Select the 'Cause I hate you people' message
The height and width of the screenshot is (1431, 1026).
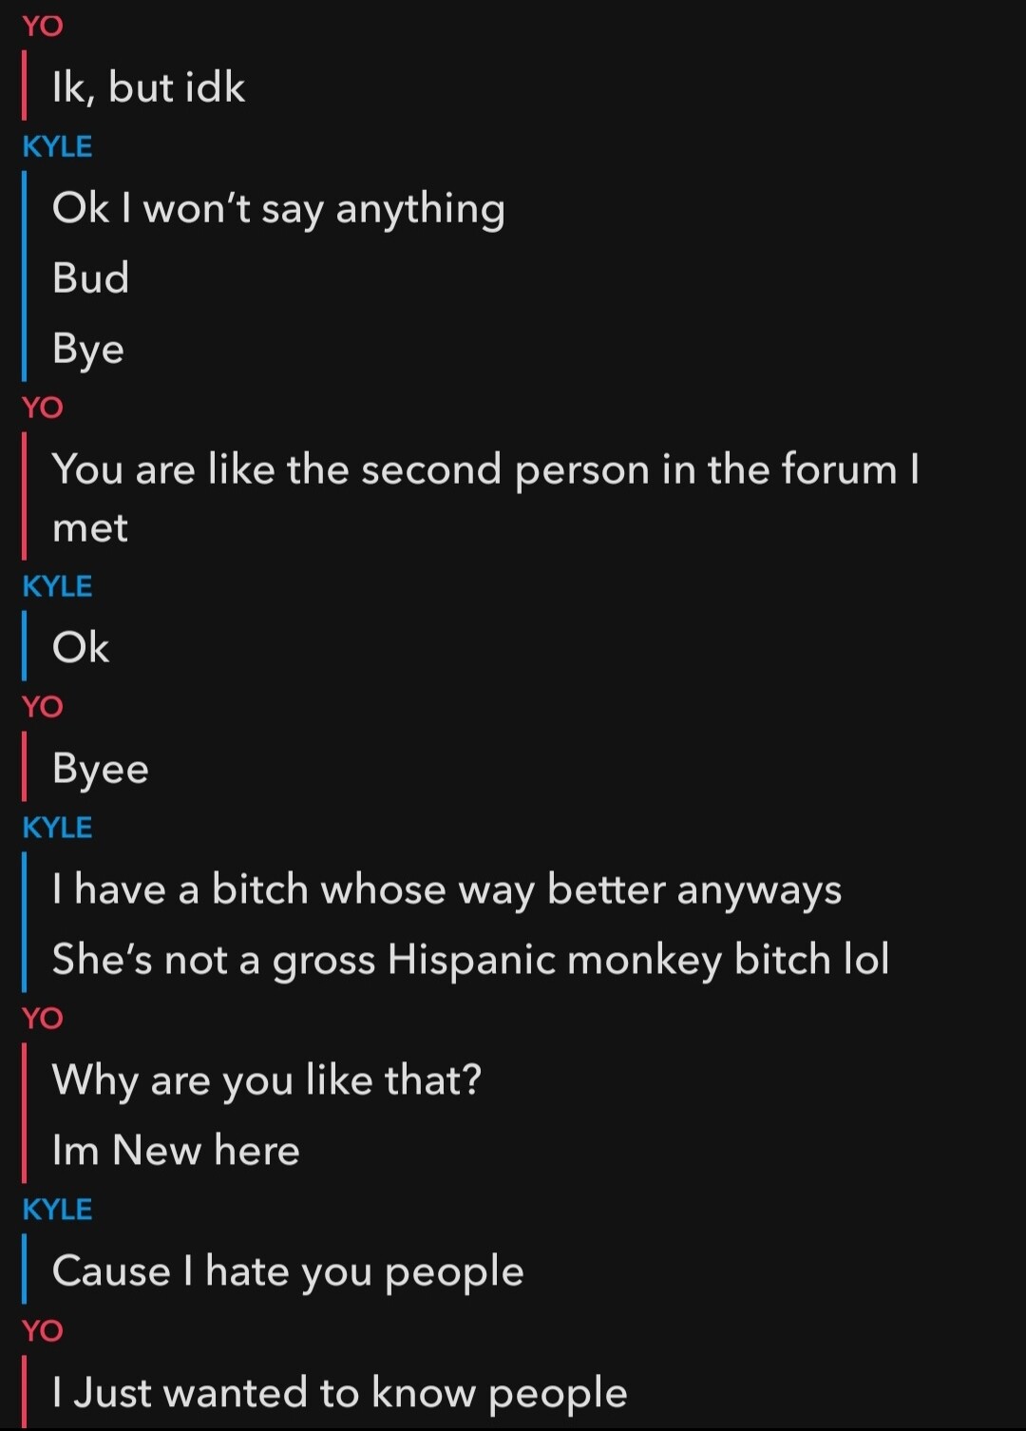click(288, 1272)
